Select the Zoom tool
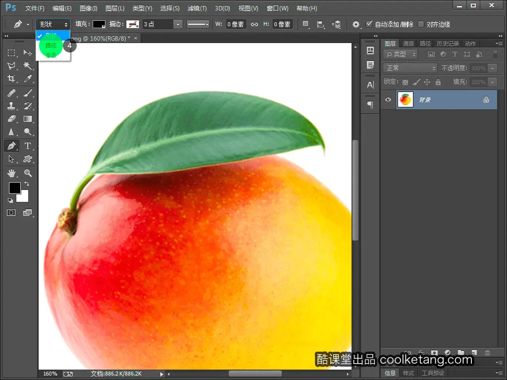 point(28,173)
